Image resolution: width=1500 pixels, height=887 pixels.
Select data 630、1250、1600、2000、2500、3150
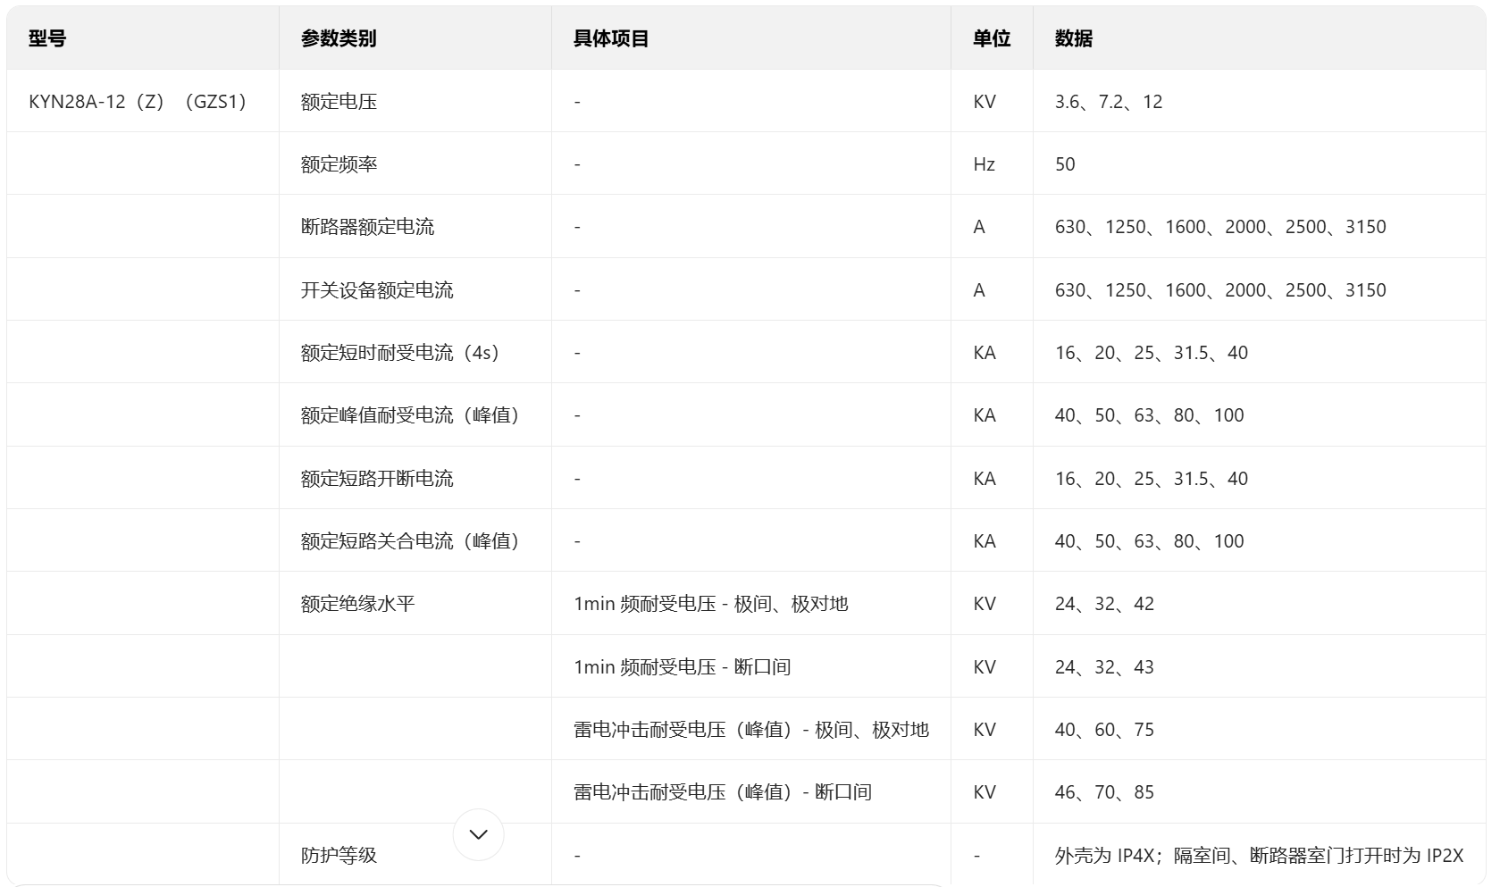coord(1219,226)
